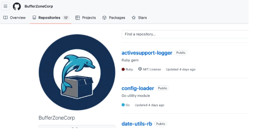Click the Stars star icon
The width and height of the screenshot is (255, 133).
(x=134, y=18)
